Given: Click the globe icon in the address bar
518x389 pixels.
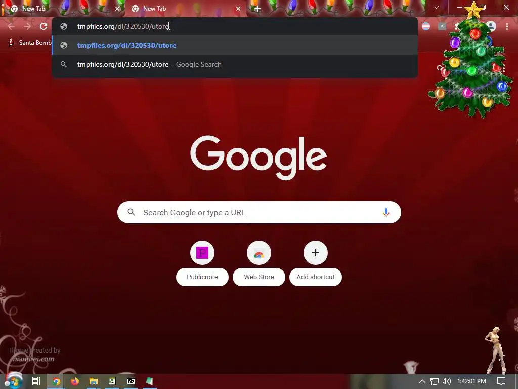Looking at the screenshot, I should click(64, 26).
